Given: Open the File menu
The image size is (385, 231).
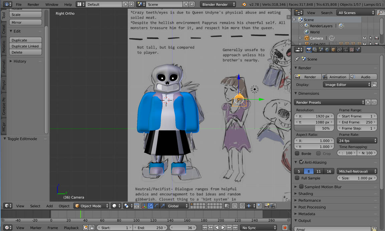Looking at the screenshot, I should point(19,4).
